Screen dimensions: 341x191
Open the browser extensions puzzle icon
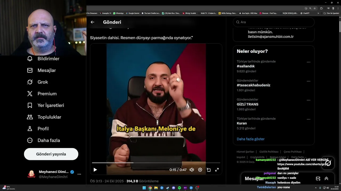coord(321,8)
